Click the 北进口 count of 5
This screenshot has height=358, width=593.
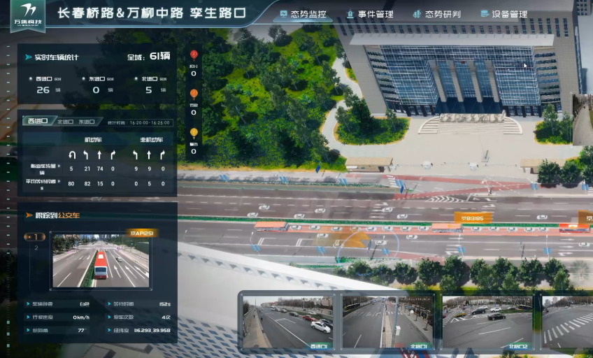point(149,90)
